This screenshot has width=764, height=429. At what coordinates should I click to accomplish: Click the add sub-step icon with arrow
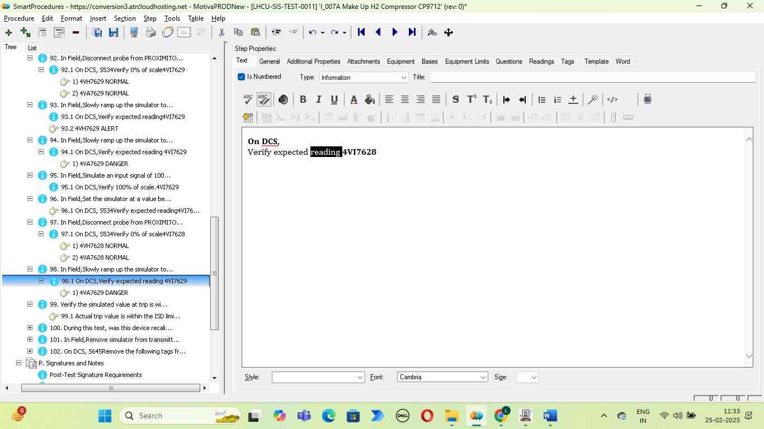25,32
